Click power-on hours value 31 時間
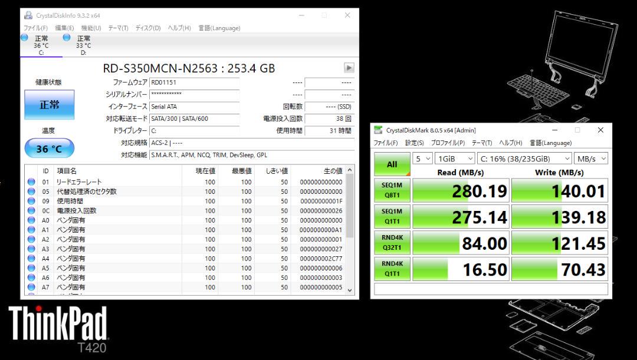637x360 pixels. pos(330,131)
